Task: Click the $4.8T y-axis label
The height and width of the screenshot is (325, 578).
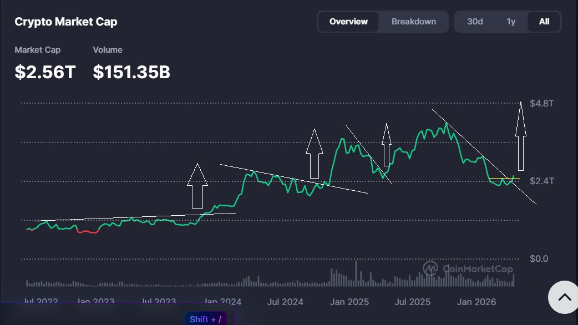Action: (541, 103)
